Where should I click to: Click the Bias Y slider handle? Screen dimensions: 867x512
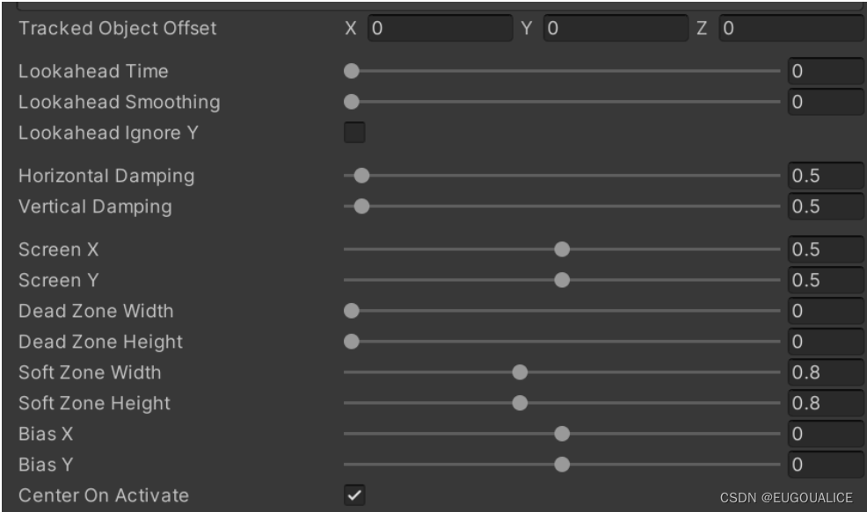point(562,465)
